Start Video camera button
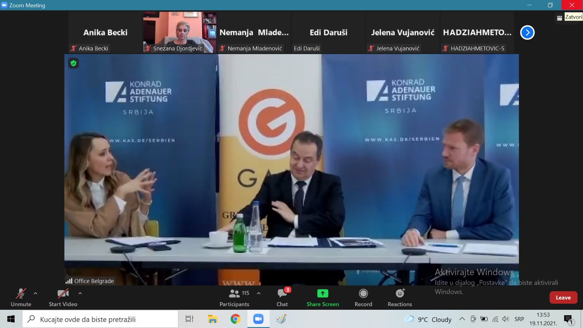This screenshot has height=328, width=583. pyautogui.click(x=63, y=297)
